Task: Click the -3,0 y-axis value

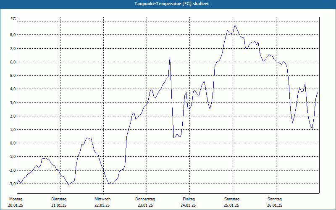Action: point(12,184)
